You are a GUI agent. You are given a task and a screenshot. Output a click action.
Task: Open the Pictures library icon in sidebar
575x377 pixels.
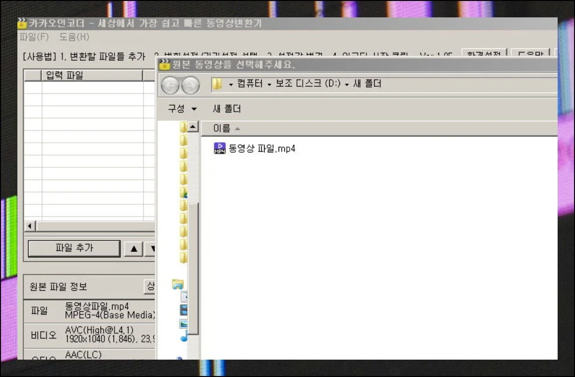click(184, 323)
